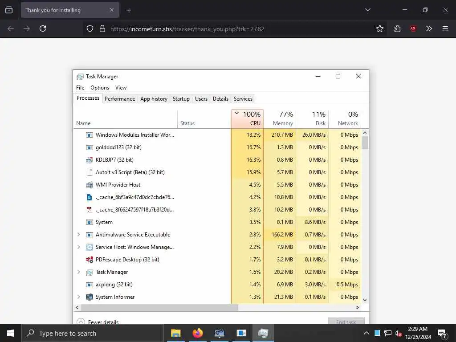Switch to the Users tab
The width and height of the screenshot is (456, 342).
201,99
